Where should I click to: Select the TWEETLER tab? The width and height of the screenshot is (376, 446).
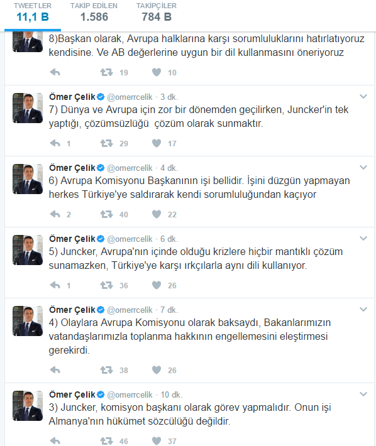pos(33,13)
